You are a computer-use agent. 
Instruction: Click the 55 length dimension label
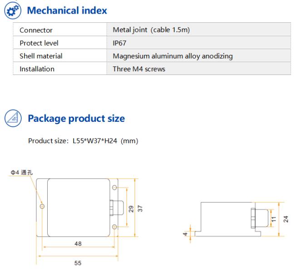78,263
